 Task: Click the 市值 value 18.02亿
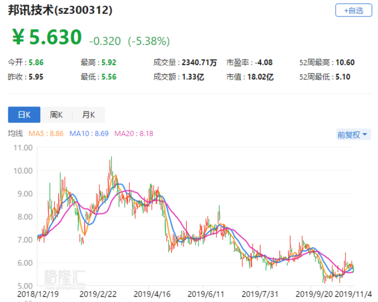click(x=260, y=77)
